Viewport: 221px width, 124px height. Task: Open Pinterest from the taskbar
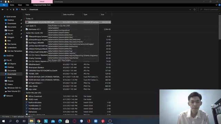[x=103, y=121]
